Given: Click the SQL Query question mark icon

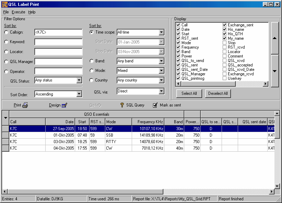Looking at the screenshot, I should pos(122,105).
